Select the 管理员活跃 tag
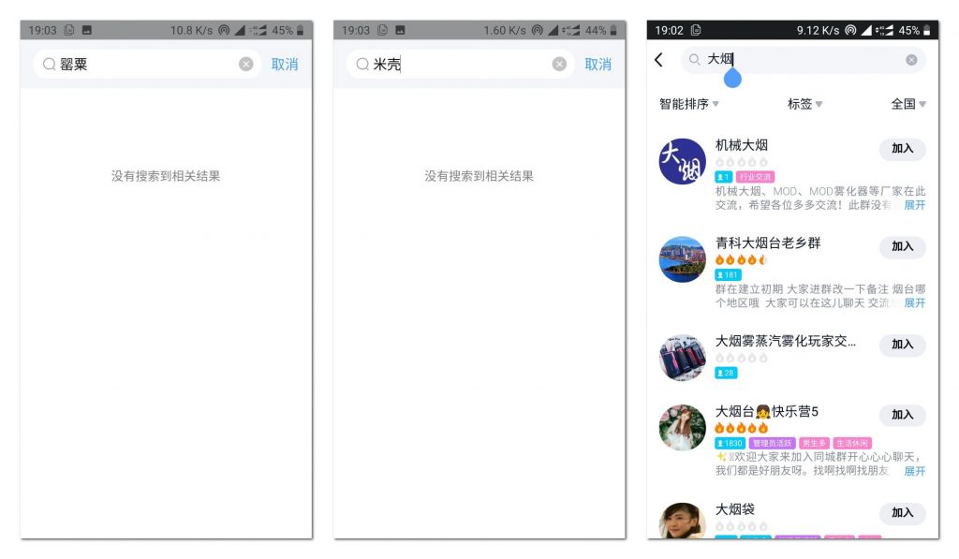Viewport: 959px width, 559px height. (772, 443)
